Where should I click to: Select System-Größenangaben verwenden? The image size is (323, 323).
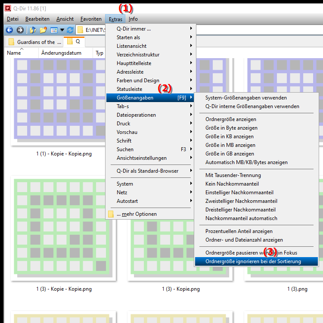pyautogui.click(x=257, y=98)
